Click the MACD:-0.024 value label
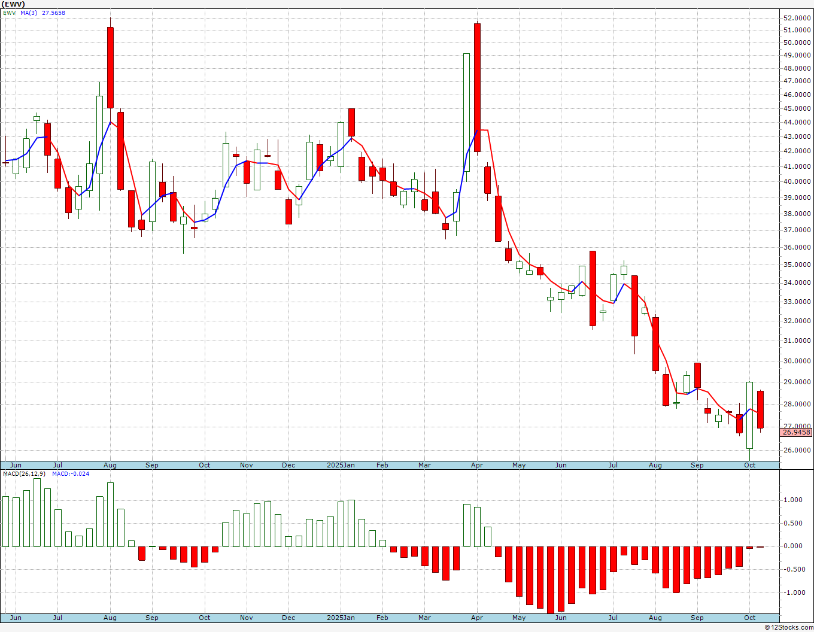The height and width of the screenshot is (632, 814). click(71, 474)
